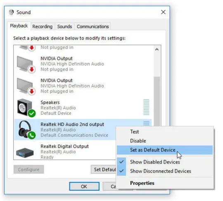Click the OK button

point(84,187)
